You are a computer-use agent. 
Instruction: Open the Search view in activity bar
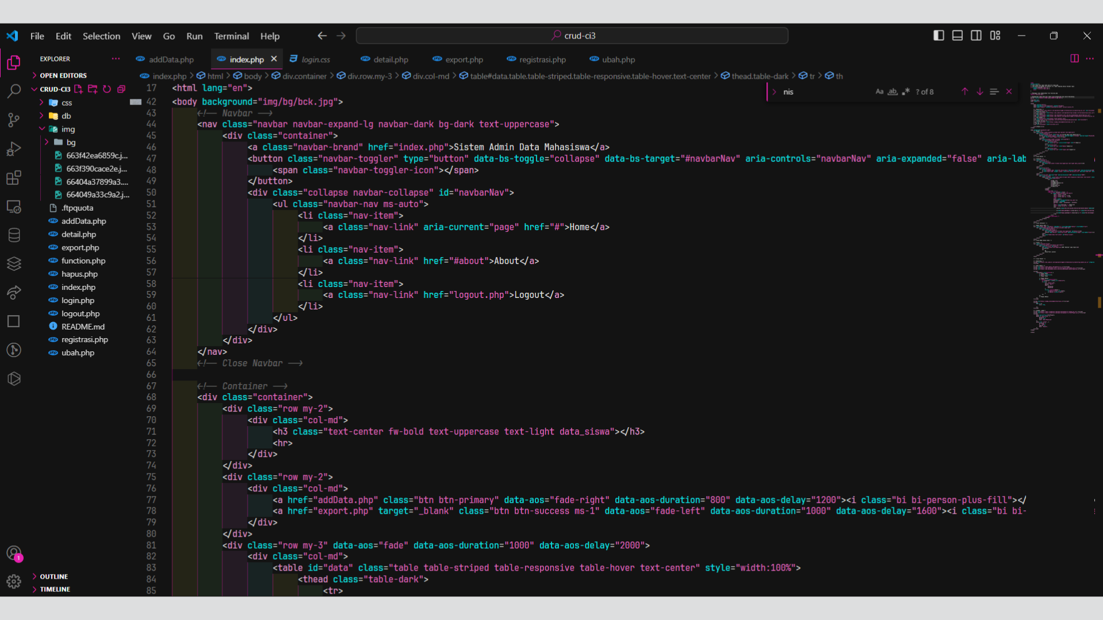(x=14, y=91)
